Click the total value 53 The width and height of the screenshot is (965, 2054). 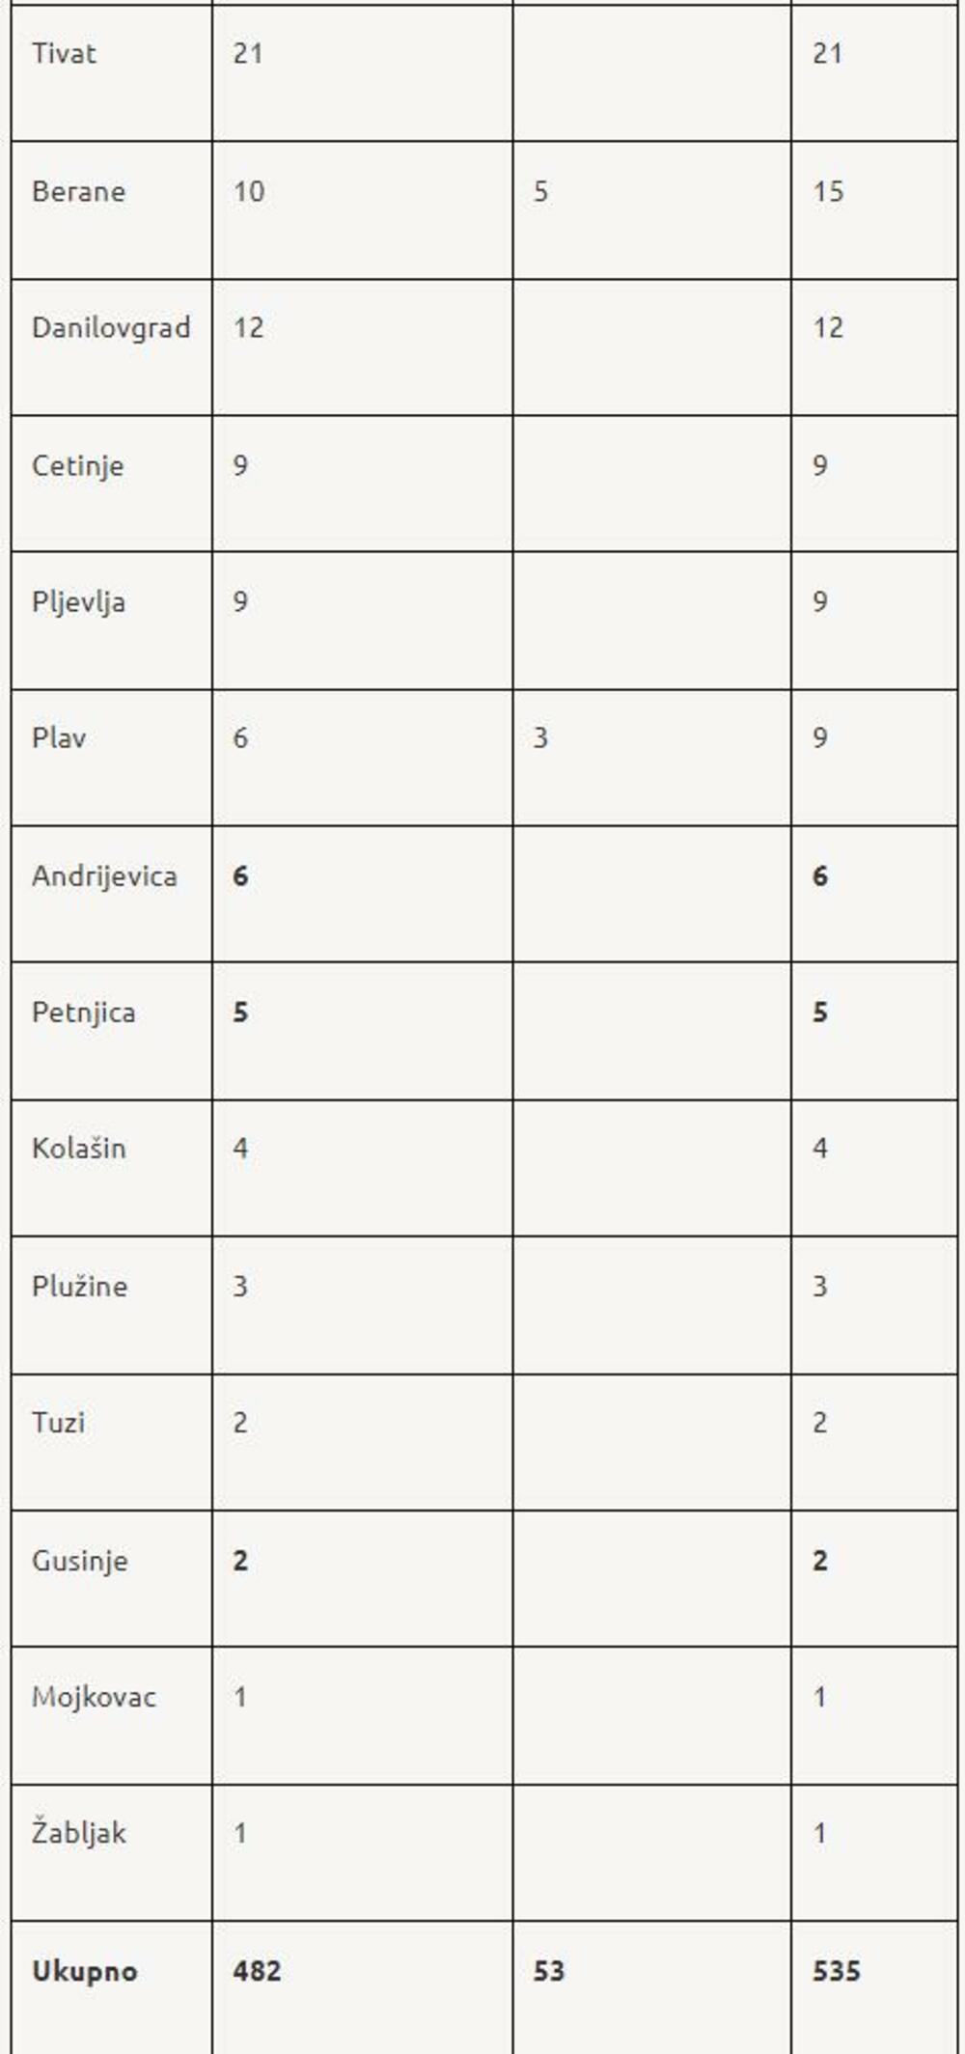point(548,1971)
